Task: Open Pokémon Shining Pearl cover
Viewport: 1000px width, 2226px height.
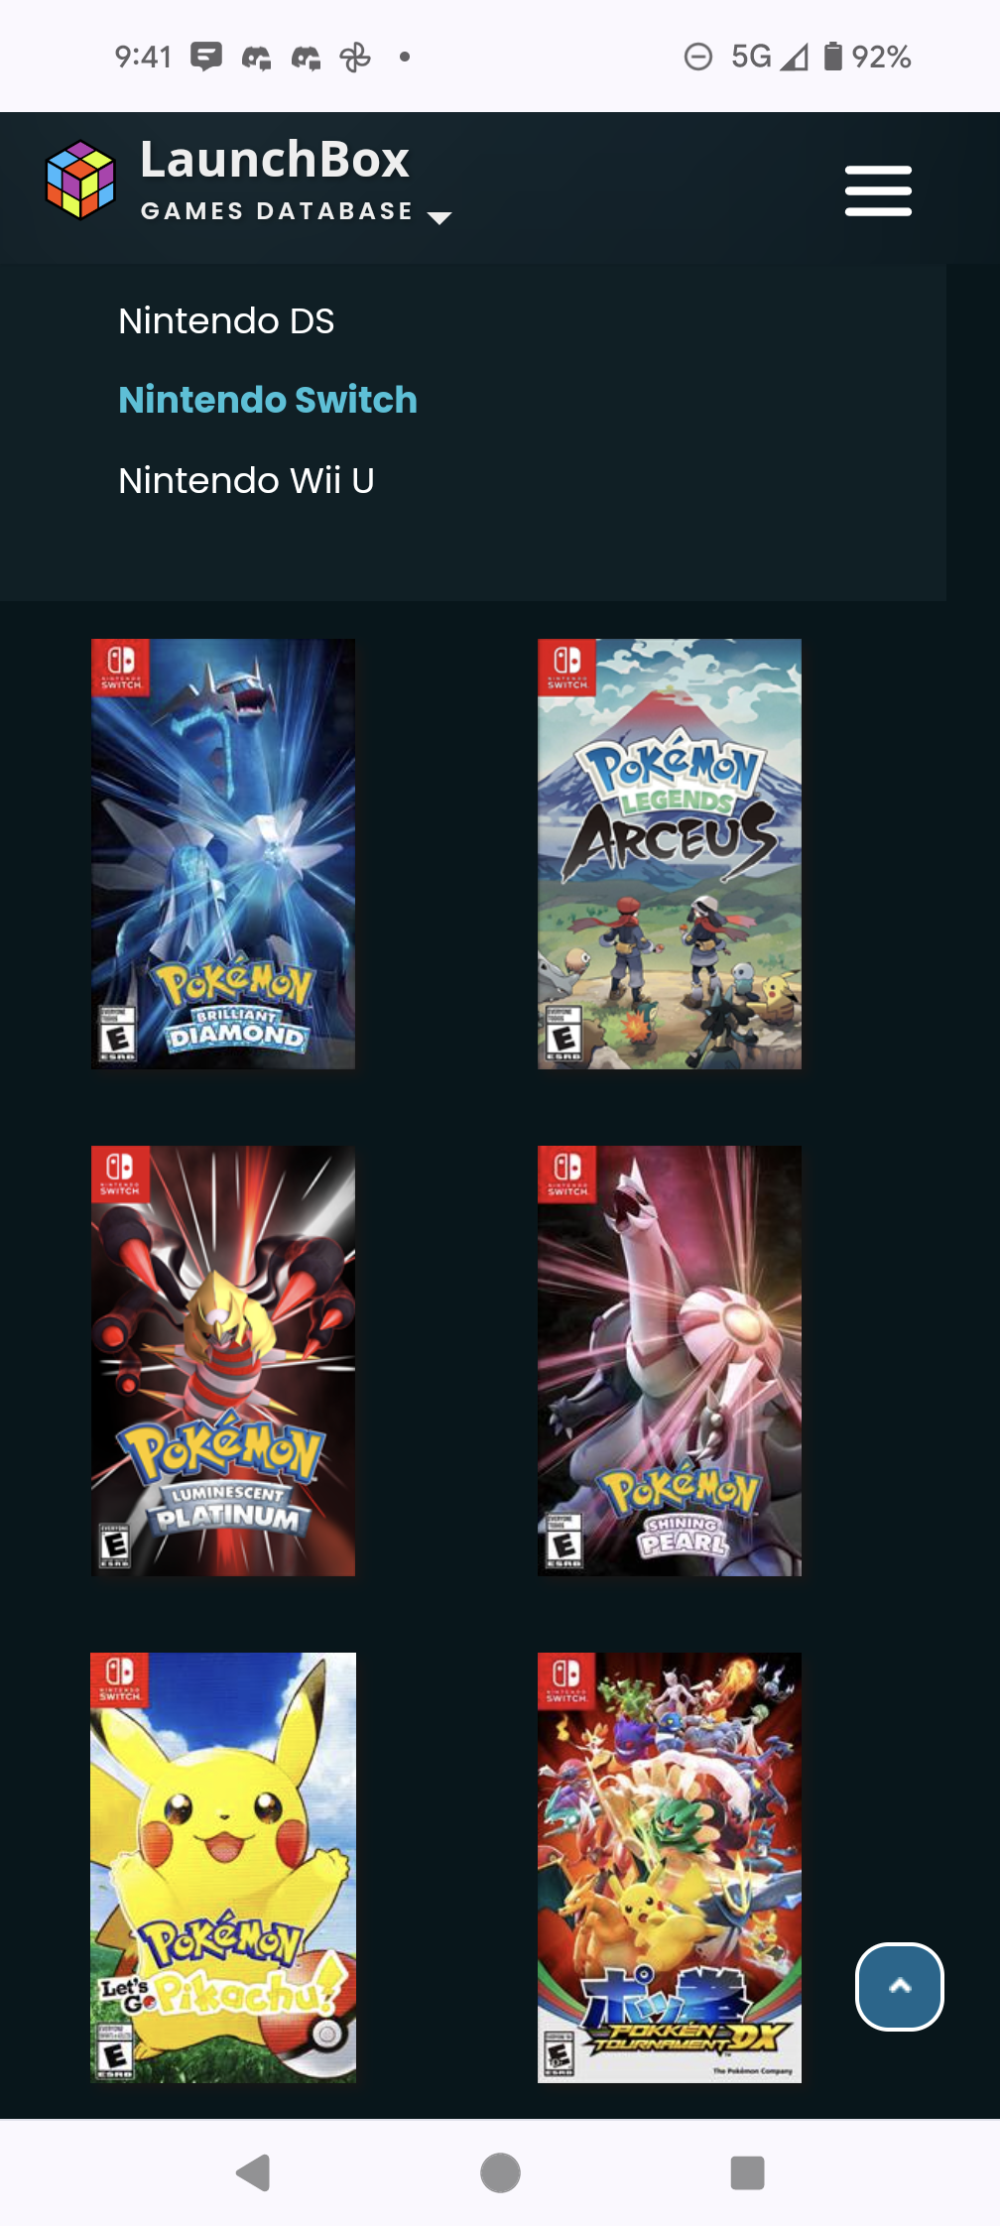Action: click(670, 1361)
